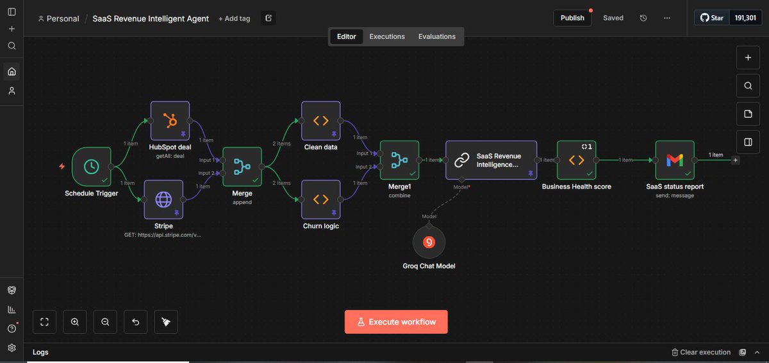Pop out the Logs panel
Image resolution: width=769 pixels, height=363 pixels.
pos(743,352)
